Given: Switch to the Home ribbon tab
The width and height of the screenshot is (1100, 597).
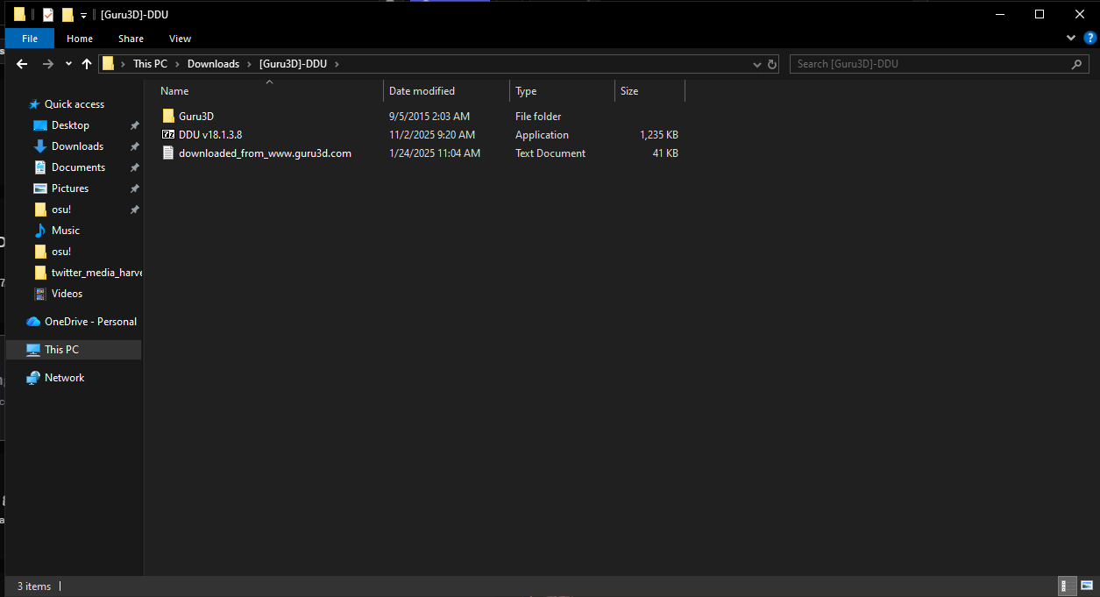Looking at the screenshot, I should [80, 39].
